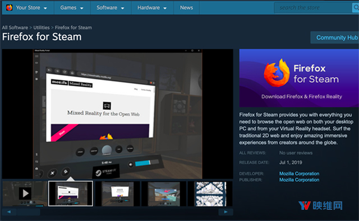This screenshot has height=221, width=359.
Task: Click Firefox for Steam breadcrumb link
Action: pos(73,27)
